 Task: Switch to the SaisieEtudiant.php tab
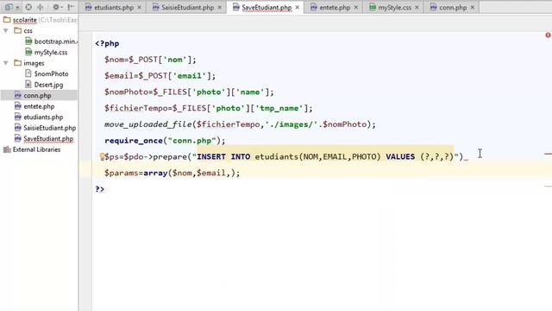pos(187,8)
